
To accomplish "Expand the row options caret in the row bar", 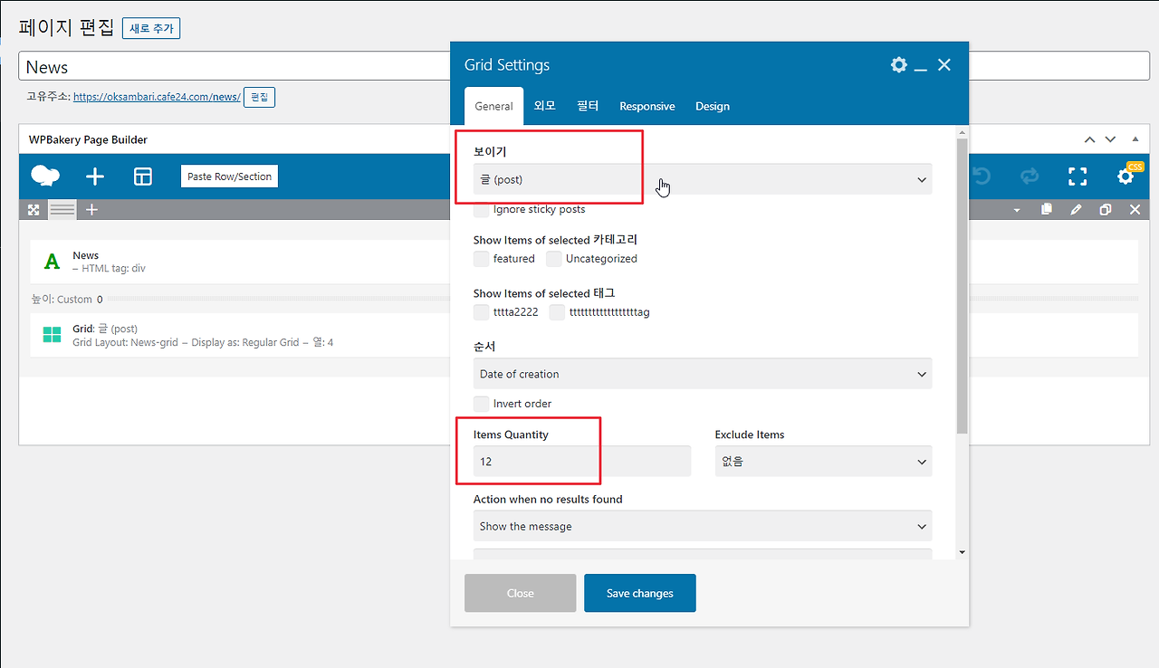I will (x=1017, y=211).
